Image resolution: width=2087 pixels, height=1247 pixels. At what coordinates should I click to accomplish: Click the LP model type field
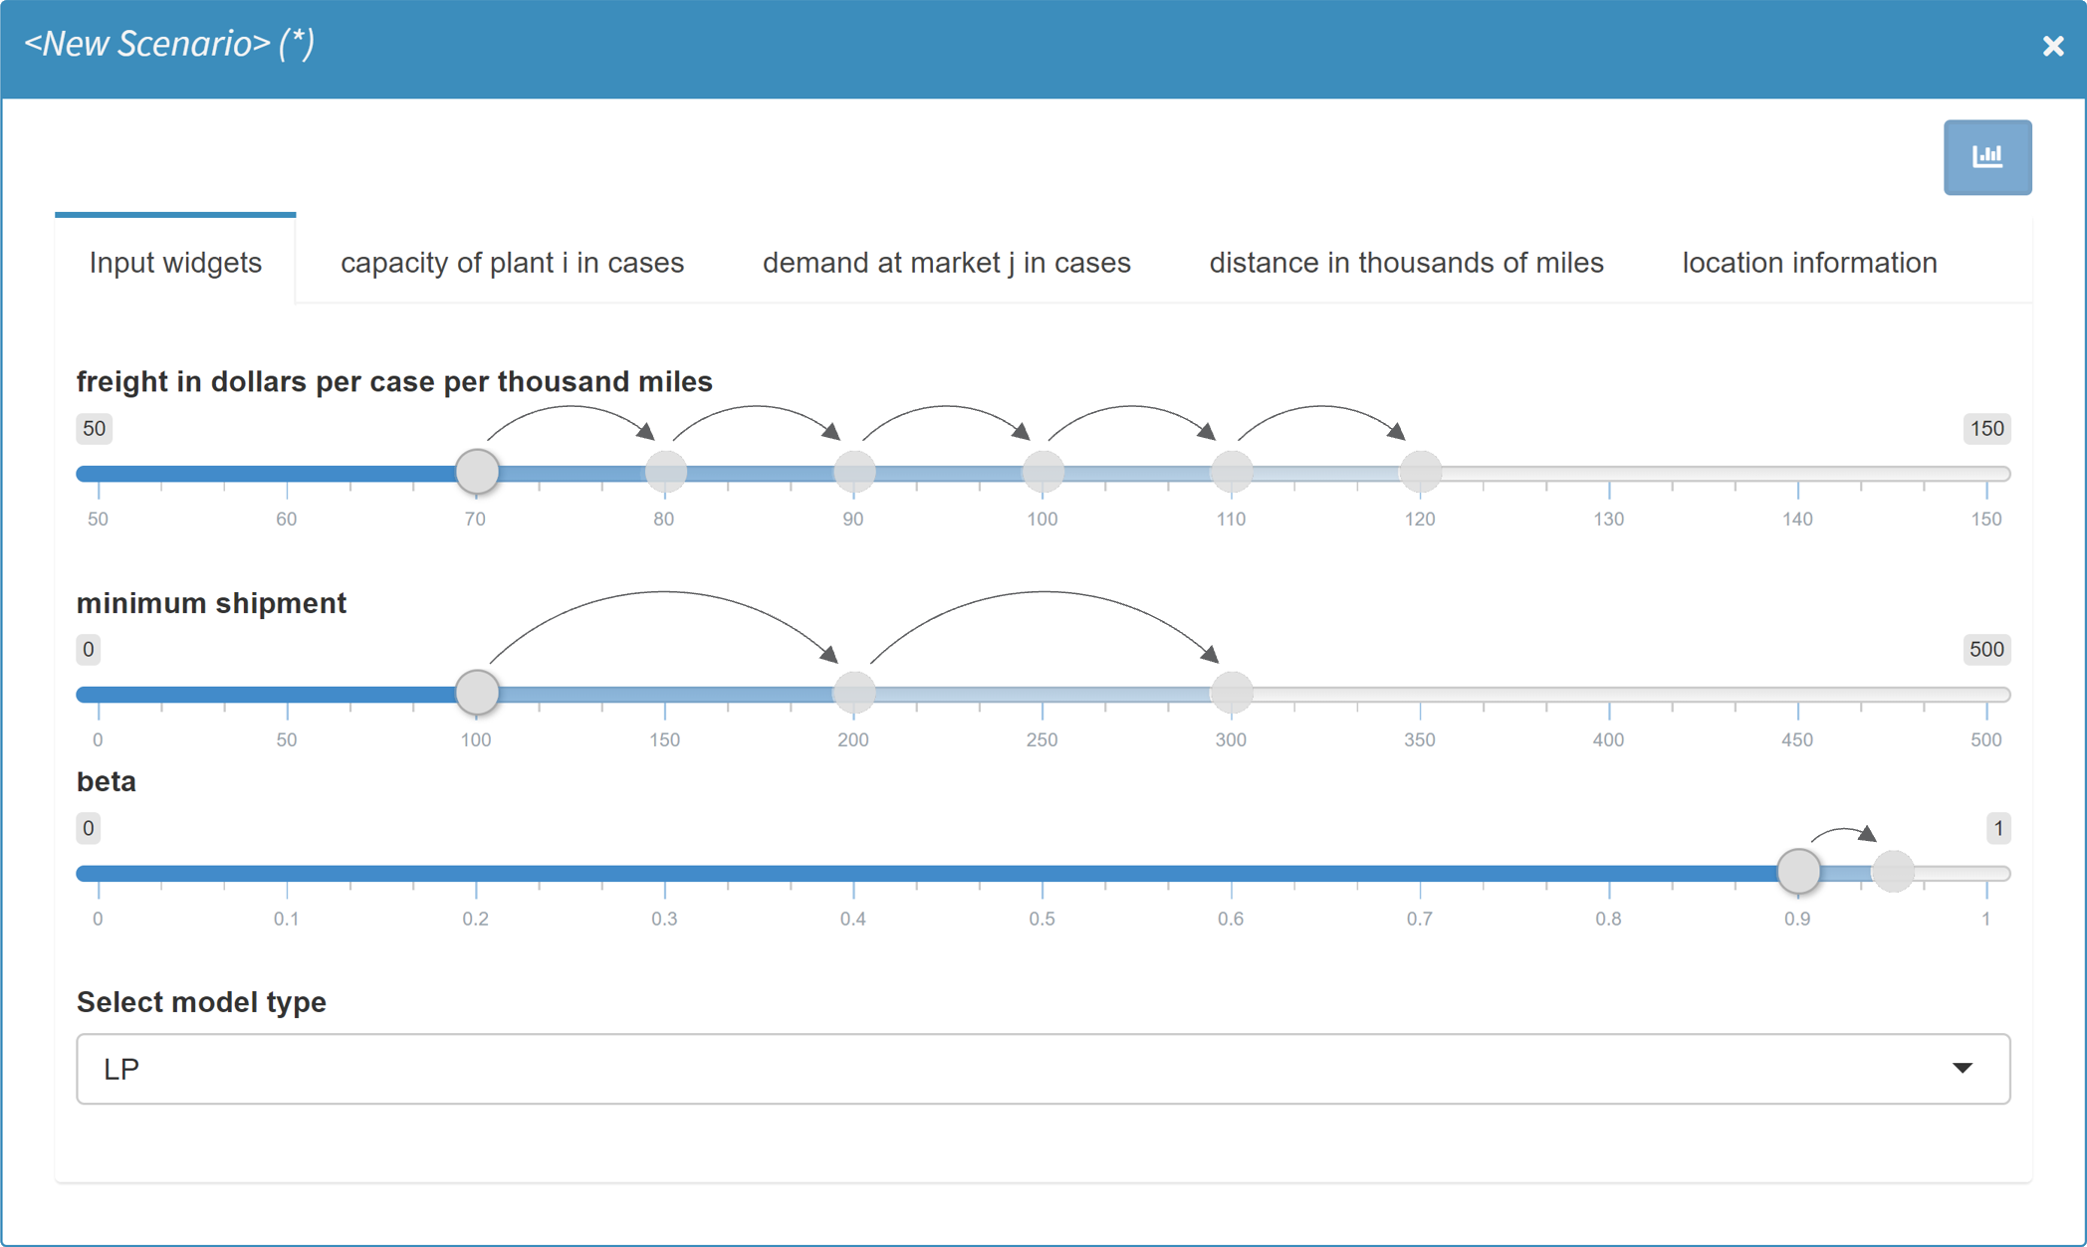point(123,1069)
